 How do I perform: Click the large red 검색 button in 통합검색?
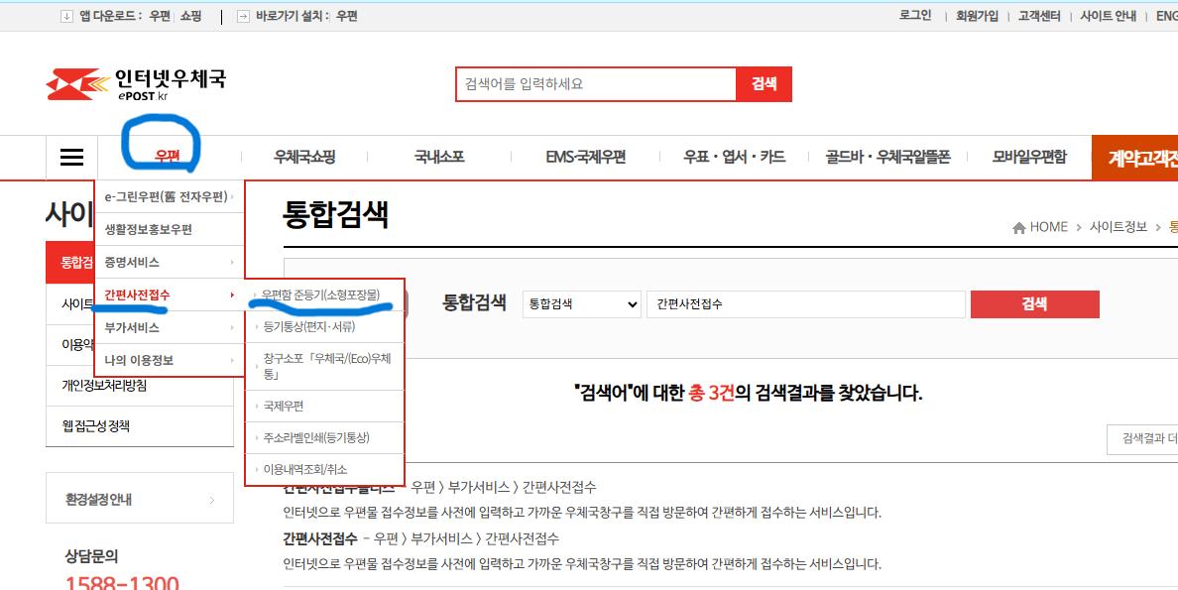pyautogui.click(x=1034, y=304)
